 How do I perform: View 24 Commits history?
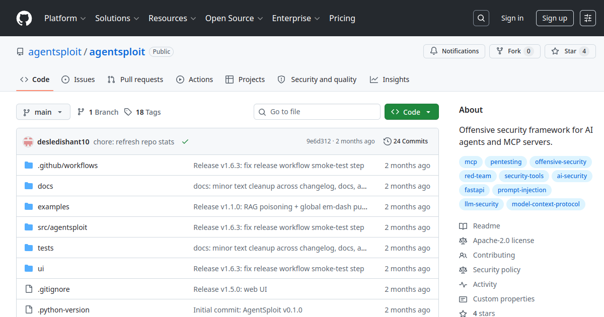tap(406, 141)
